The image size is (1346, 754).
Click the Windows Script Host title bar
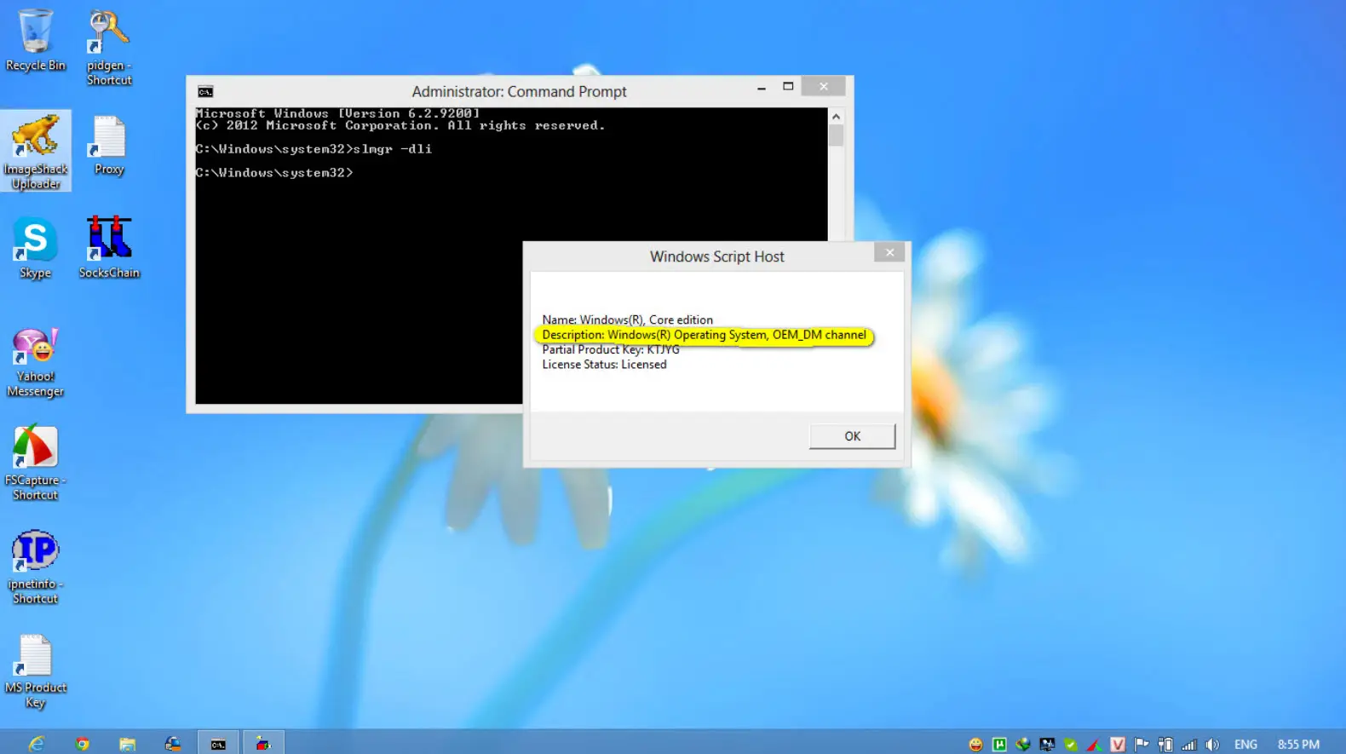[x=716, y=256]
